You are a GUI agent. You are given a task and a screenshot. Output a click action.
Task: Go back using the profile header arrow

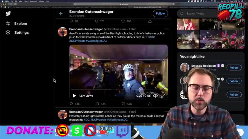pyautogui.click(x=61, y=14)
